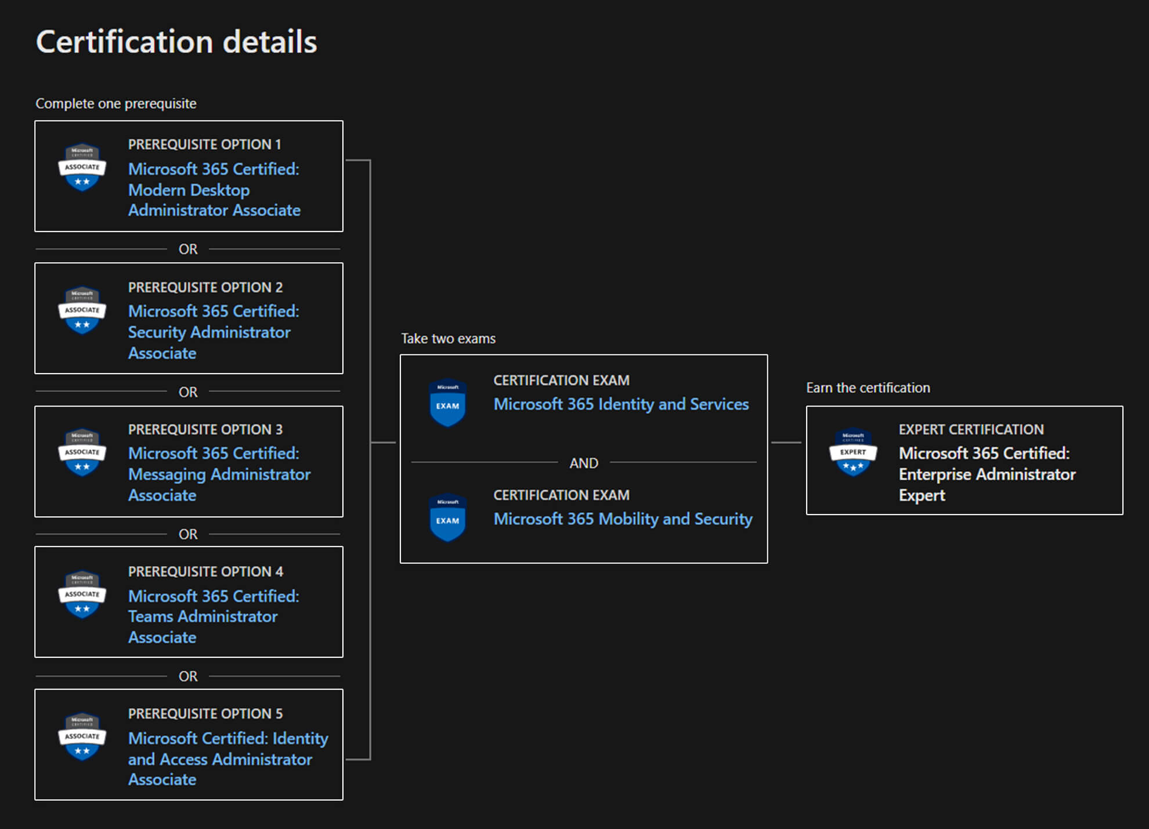
Task: Open Messaging Administrator Associate link
Action: [219, 474]
